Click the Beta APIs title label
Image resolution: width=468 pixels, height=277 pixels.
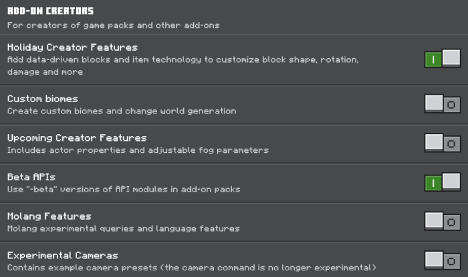pyautogui.click(x=31, y=177)
